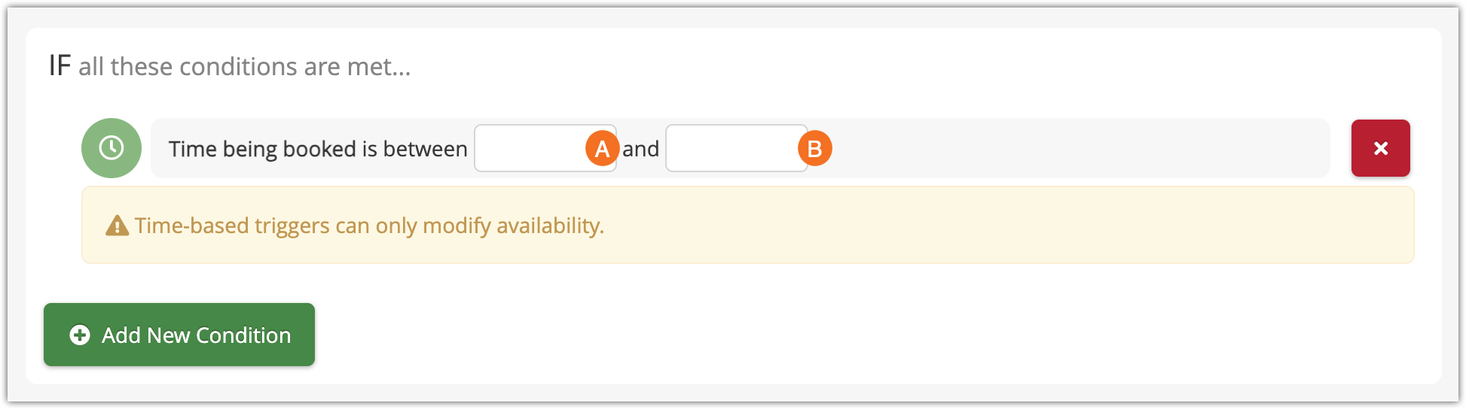
Task: Click empty area of the yellow warning banner
Action: [979, 226]
